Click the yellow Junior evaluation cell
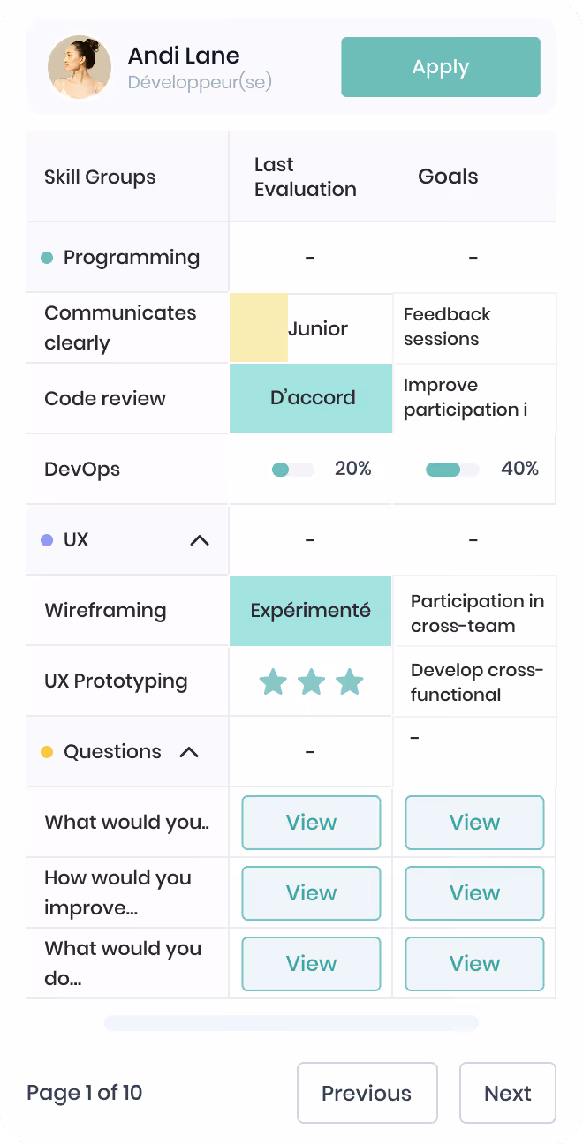The image size is (583, 1144). [310, 328]
